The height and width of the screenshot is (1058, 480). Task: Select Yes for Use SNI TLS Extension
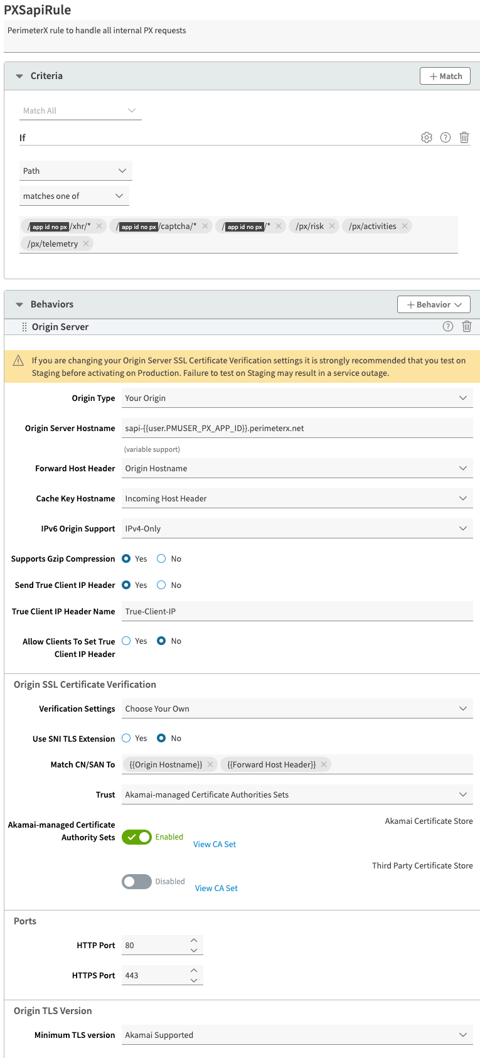pos(127,739)
